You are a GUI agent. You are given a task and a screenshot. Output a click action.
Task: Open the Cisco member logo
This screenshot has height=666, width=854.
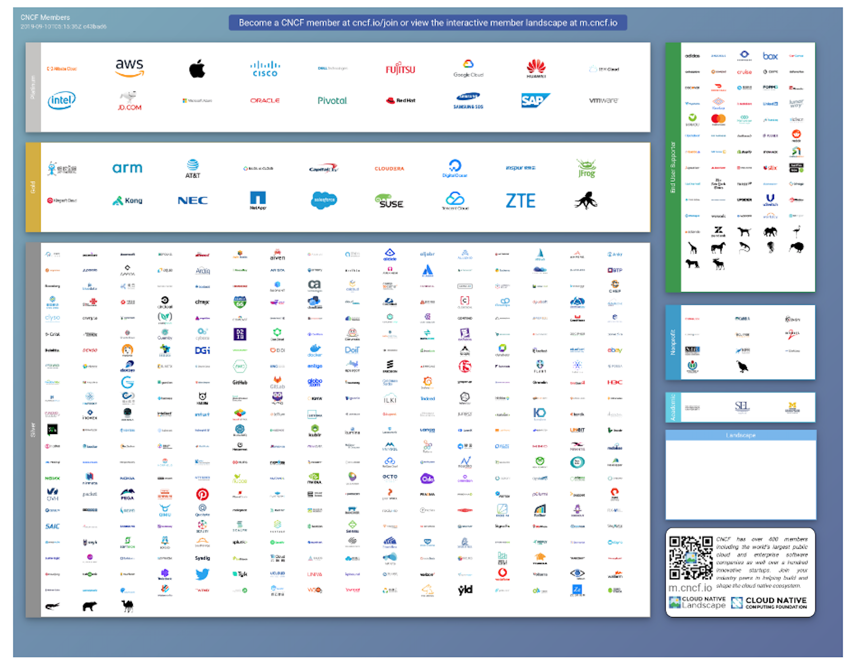click(265, 69)
